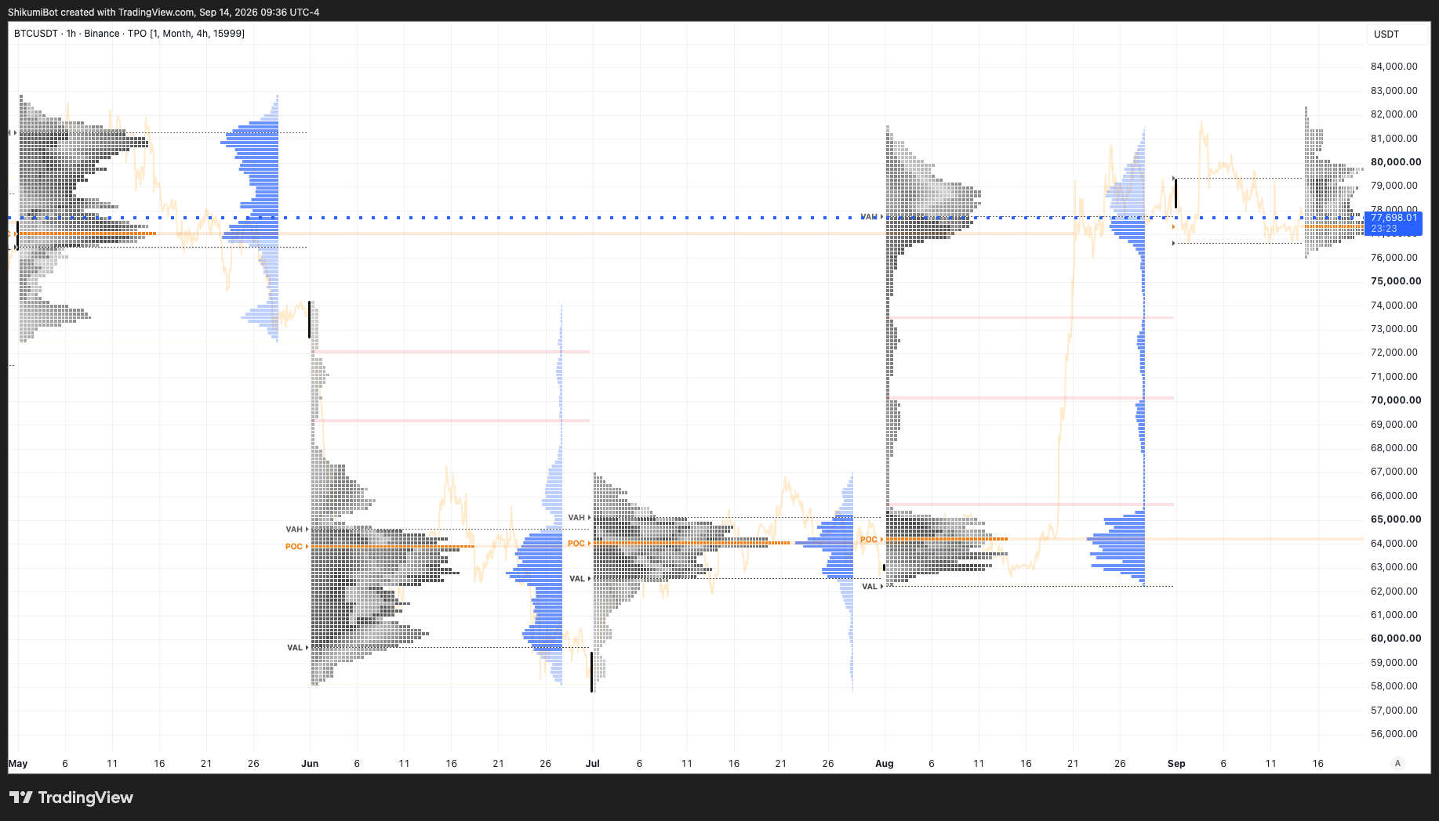The image size is (1439, 821).
Task: Click the 72,000.00 price axis label
Action: coord(1394,353)
